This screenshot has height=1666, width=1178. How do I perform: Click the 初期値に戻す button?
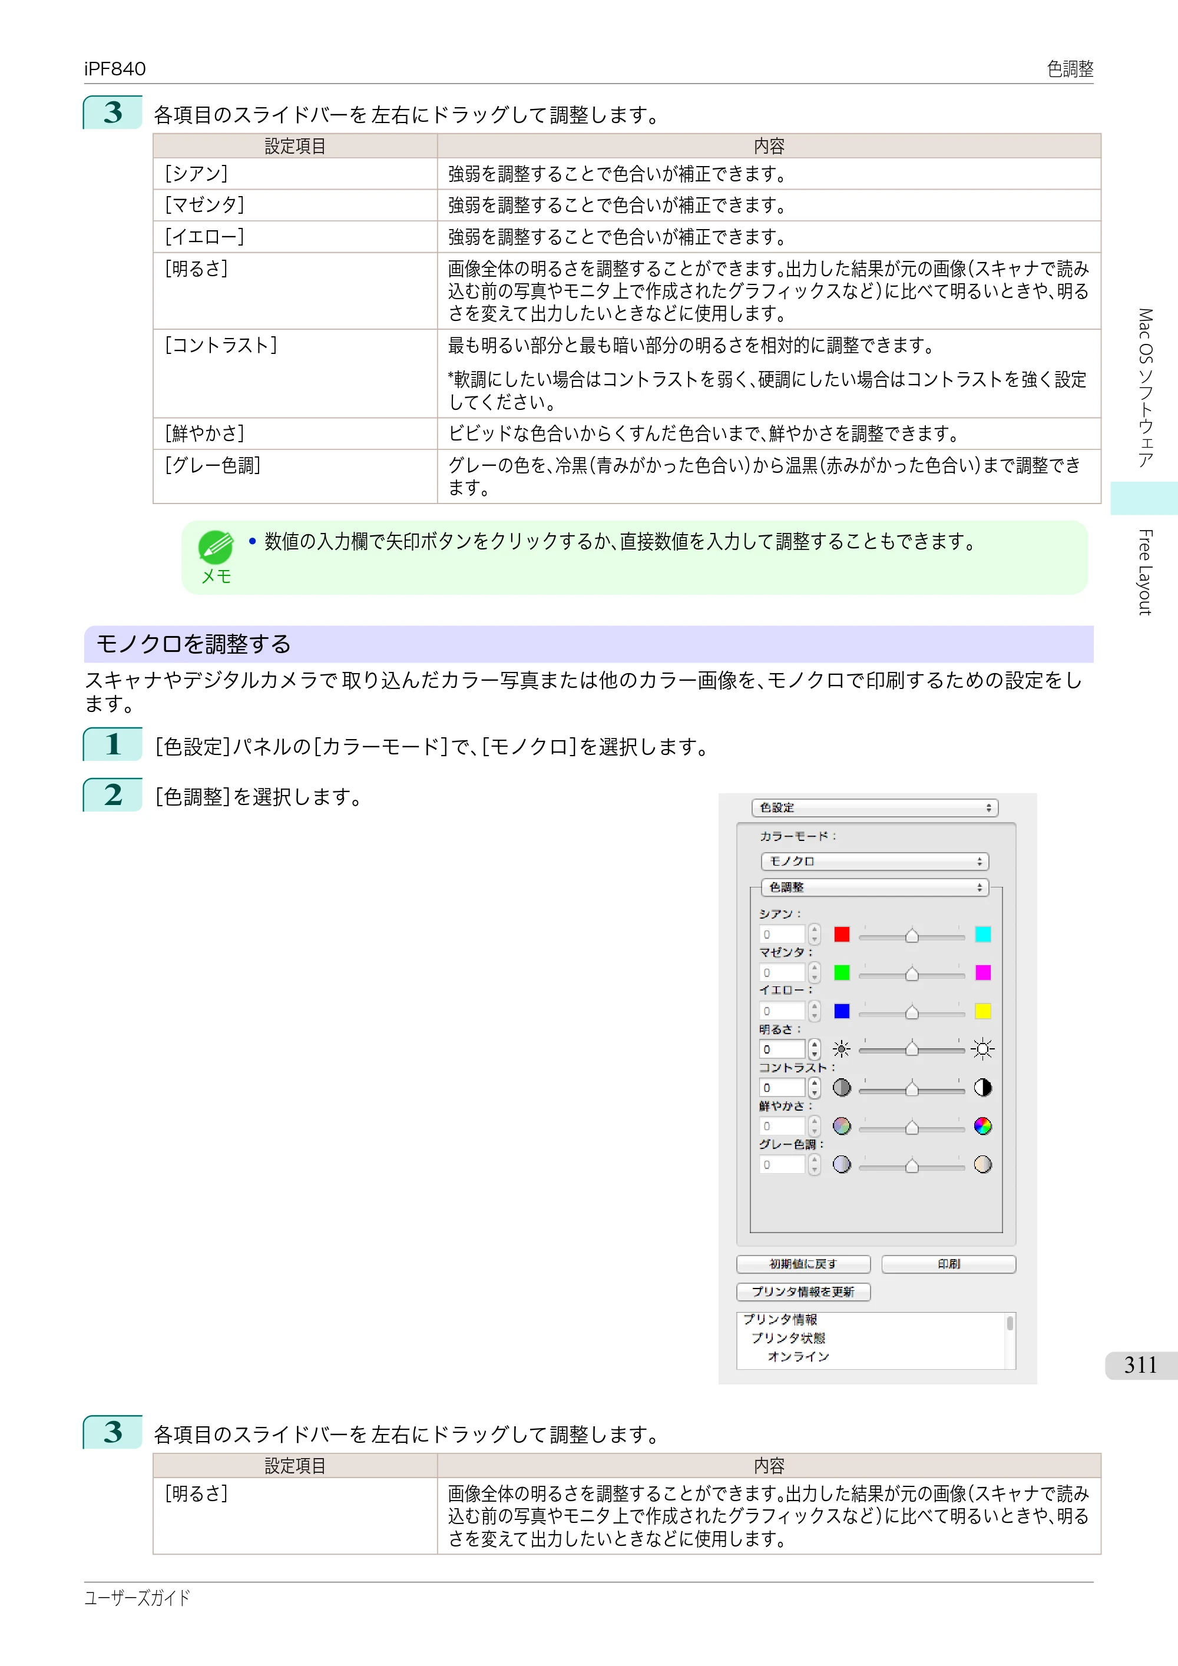[803, 1264]
